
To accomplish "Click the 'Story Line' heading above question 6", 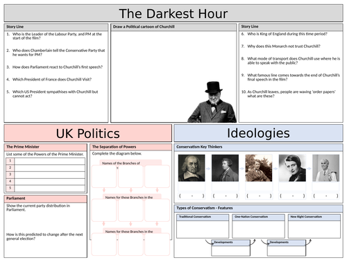I will coord(250,26).
